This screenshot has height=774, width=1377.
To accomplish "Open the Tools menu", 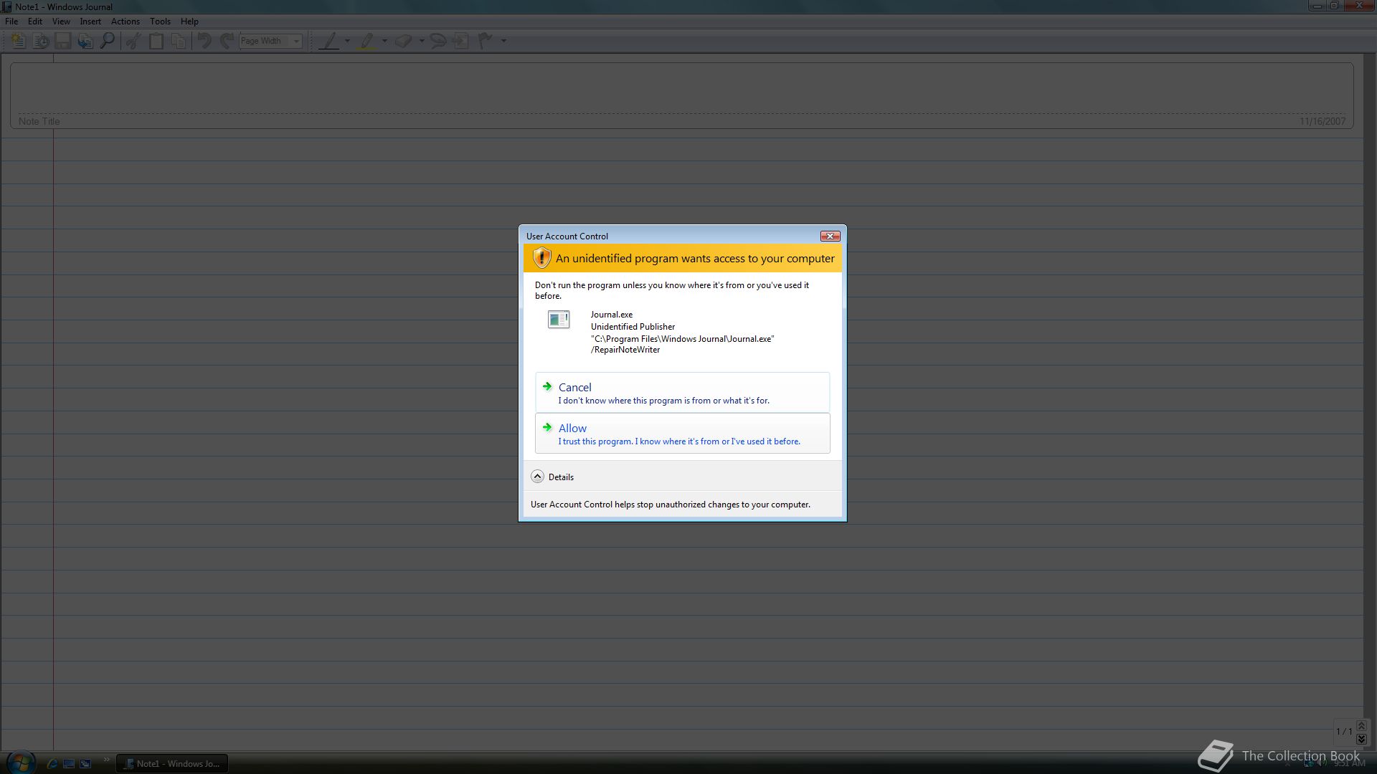I will tap(160, 21).
